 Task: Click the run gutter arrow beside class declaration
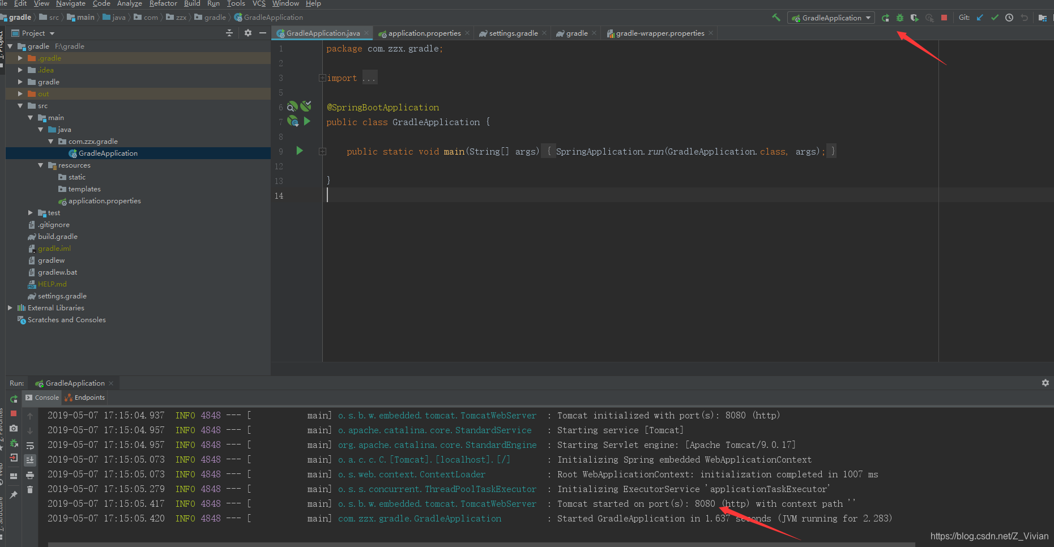(307, 121)
